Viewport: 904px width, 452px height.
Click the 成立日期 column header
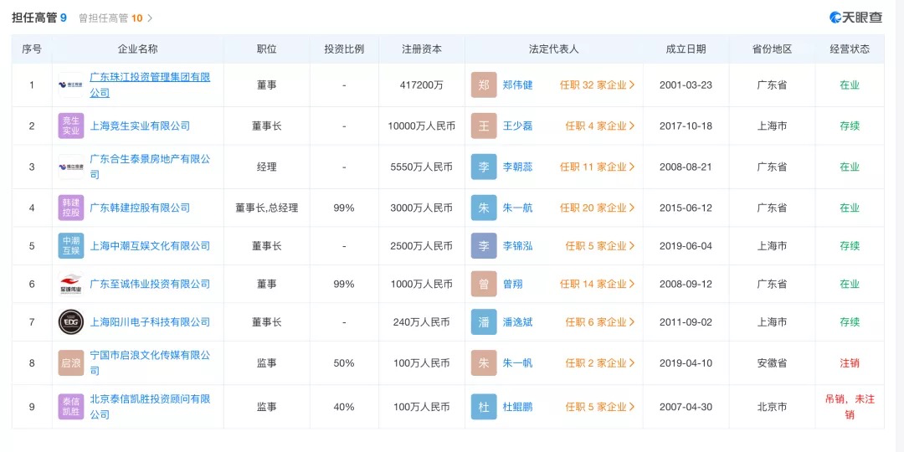pos(686,49)
